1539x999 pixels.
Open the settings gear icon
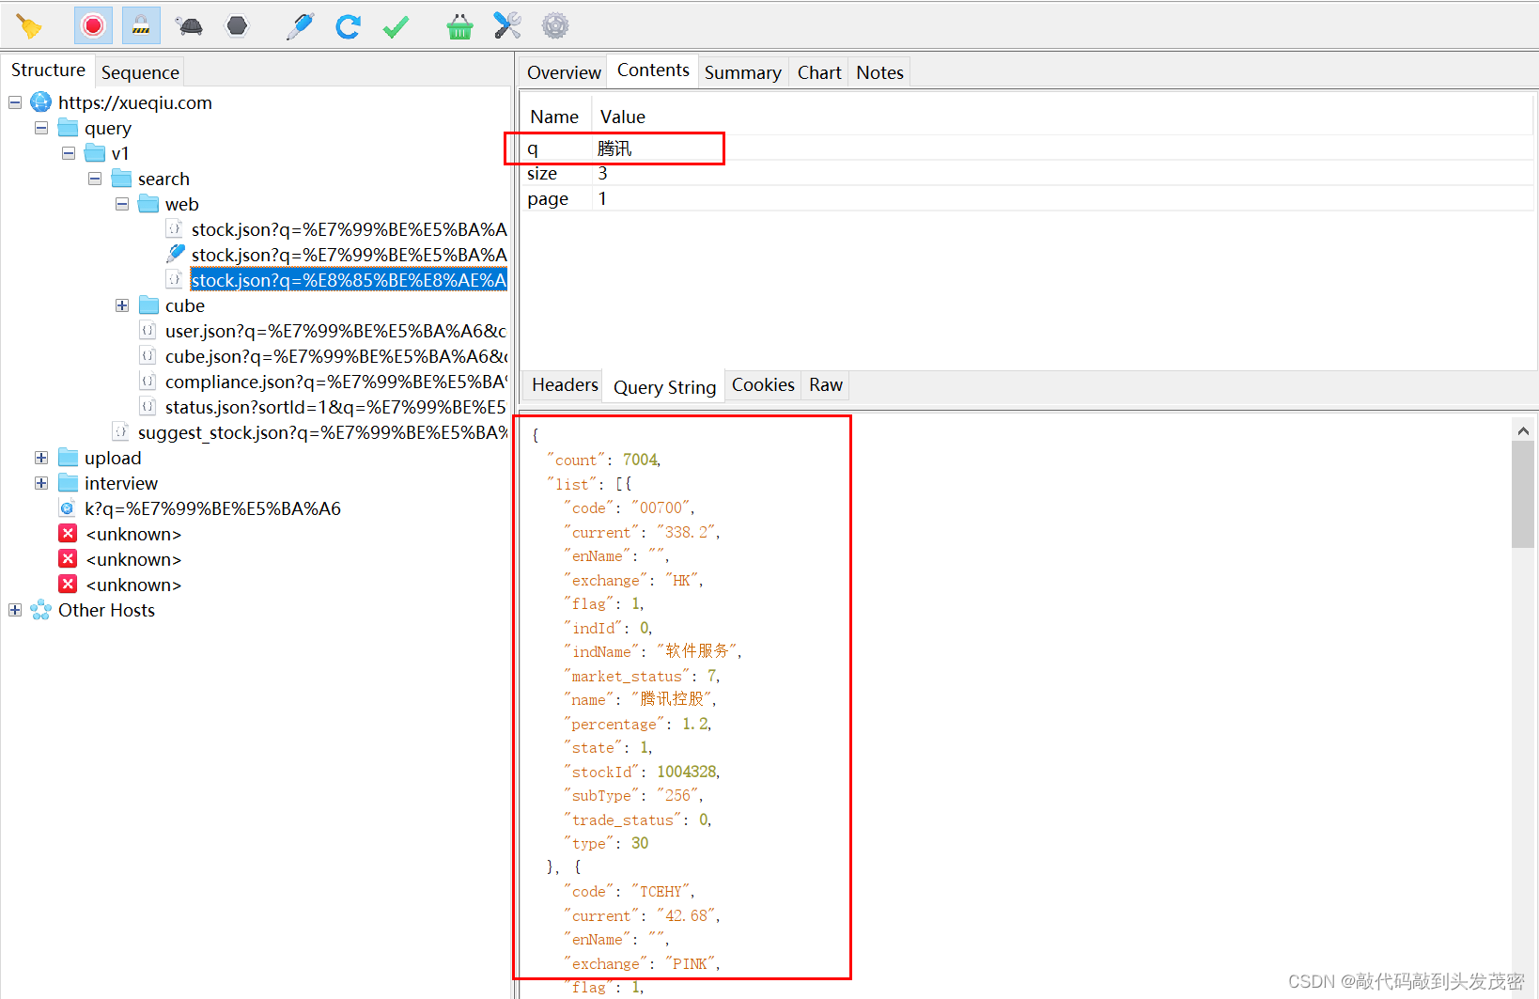click(555, 25)
